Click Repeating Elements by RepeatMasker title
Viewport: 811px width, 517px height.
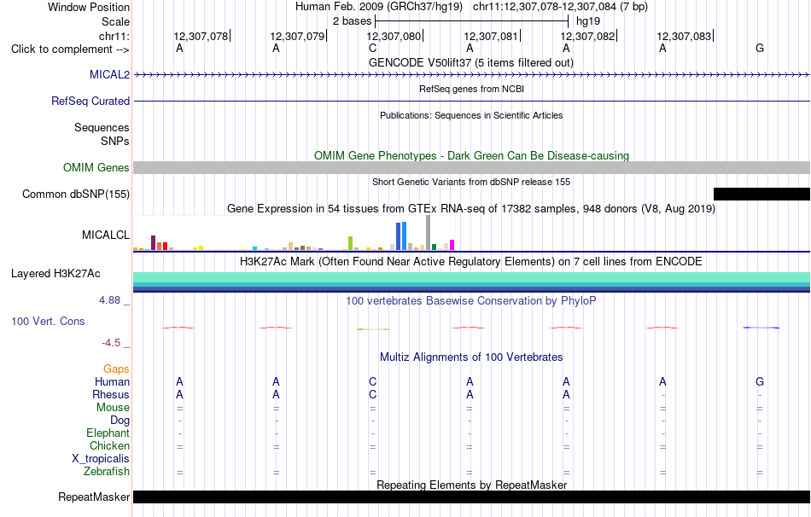pyautogui.click(x=472, y=485)
